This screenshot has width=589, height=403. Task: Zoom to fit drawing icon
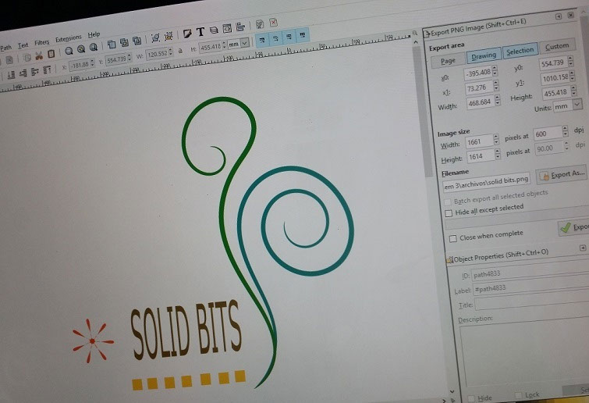pos(81,49)
